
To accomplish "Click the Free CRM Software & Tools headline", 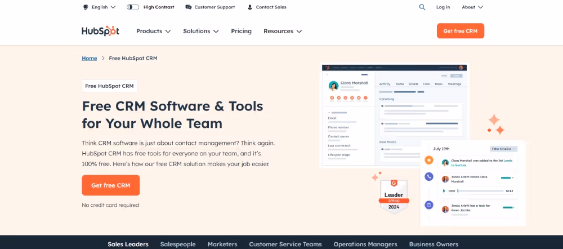I will click(173, 114).
